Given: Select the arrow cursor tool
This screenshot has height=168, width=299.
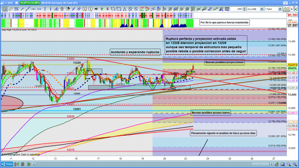Looking at the screenshot, I should [x=4, y=9].
